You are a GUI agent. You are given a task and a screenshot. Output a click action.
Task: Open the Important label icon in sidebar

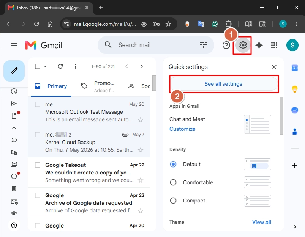(x=14, y=140)
